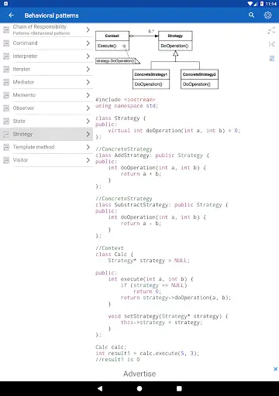Tap Android recent apps button
Image resolution: width=279 pixels, height=396 pixels.
pos(179,388)
